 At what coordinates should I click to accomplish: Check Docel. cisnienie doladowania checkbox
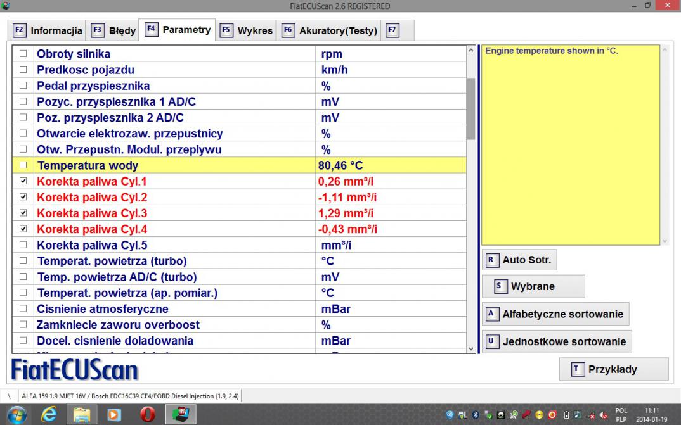[23, 340]
